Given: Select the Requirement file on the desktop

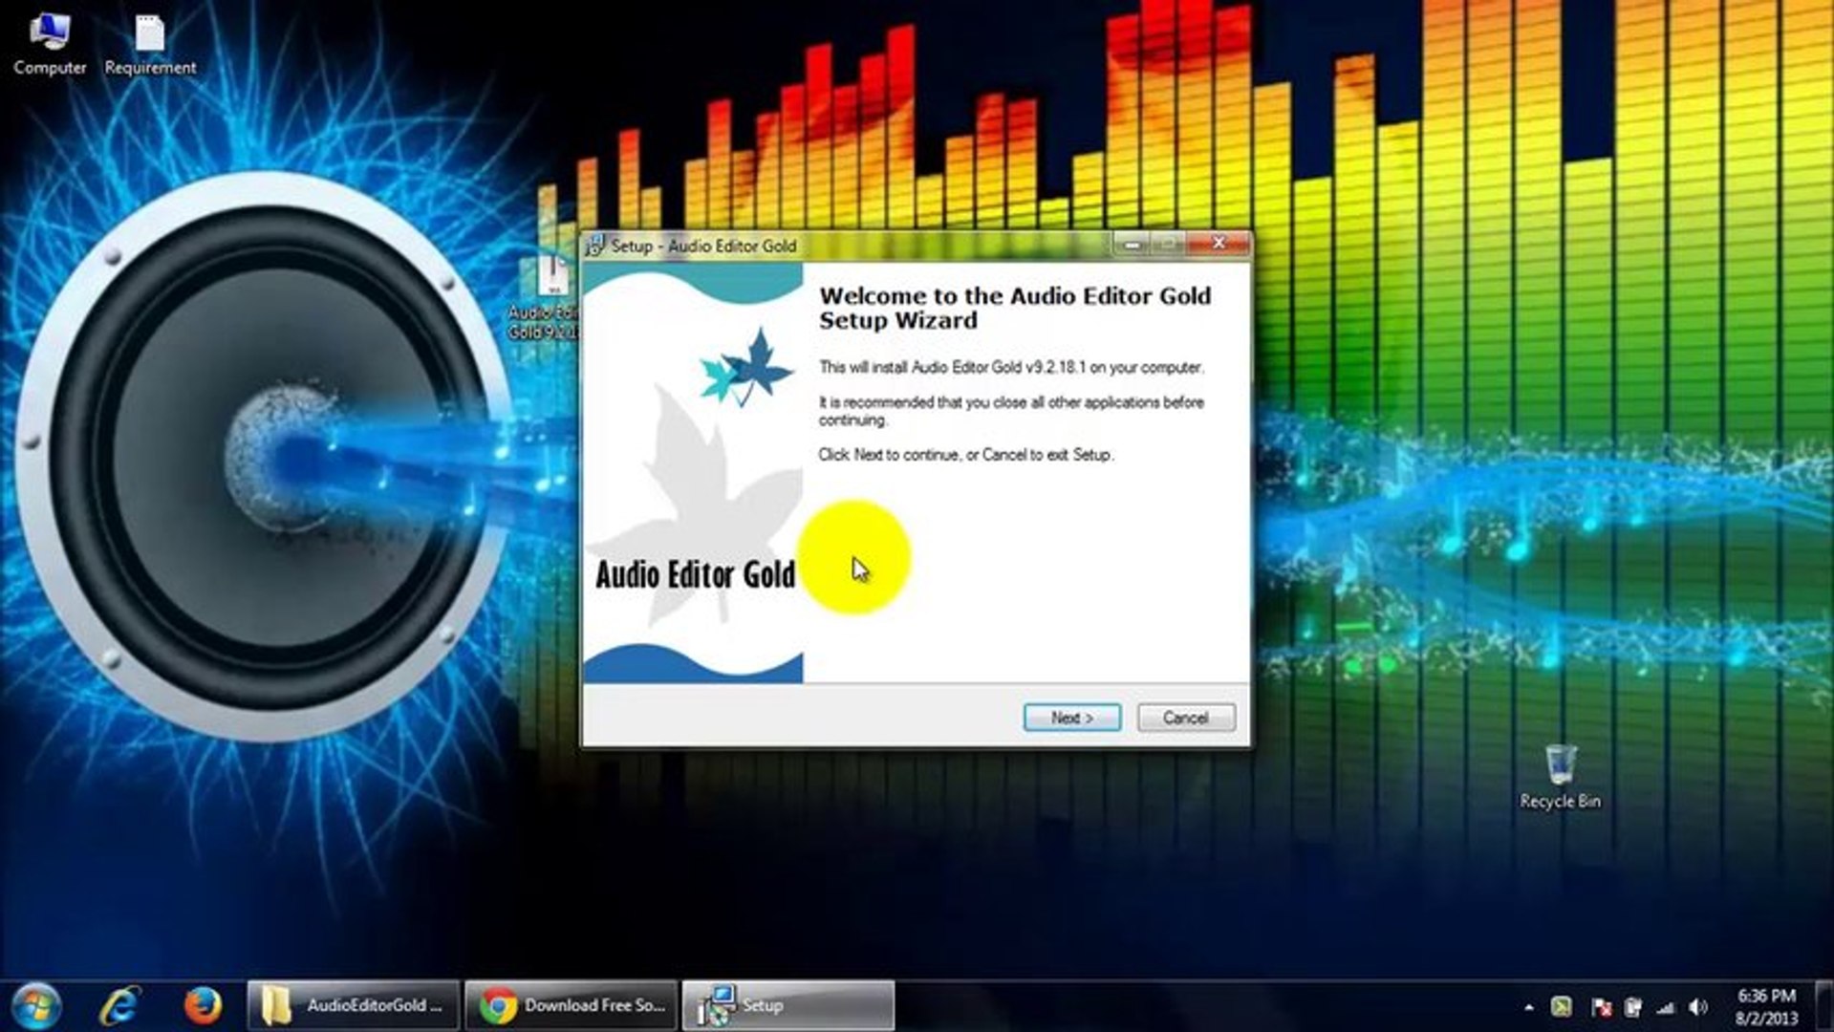Looking at the screenshot, I should tap(150, 44).
